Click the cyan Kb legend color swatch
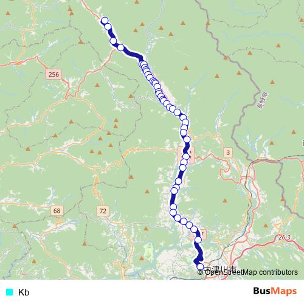Image resolution: width=304 pixels, height=304 pixels. pyautogui.click(x=9, y=292)
